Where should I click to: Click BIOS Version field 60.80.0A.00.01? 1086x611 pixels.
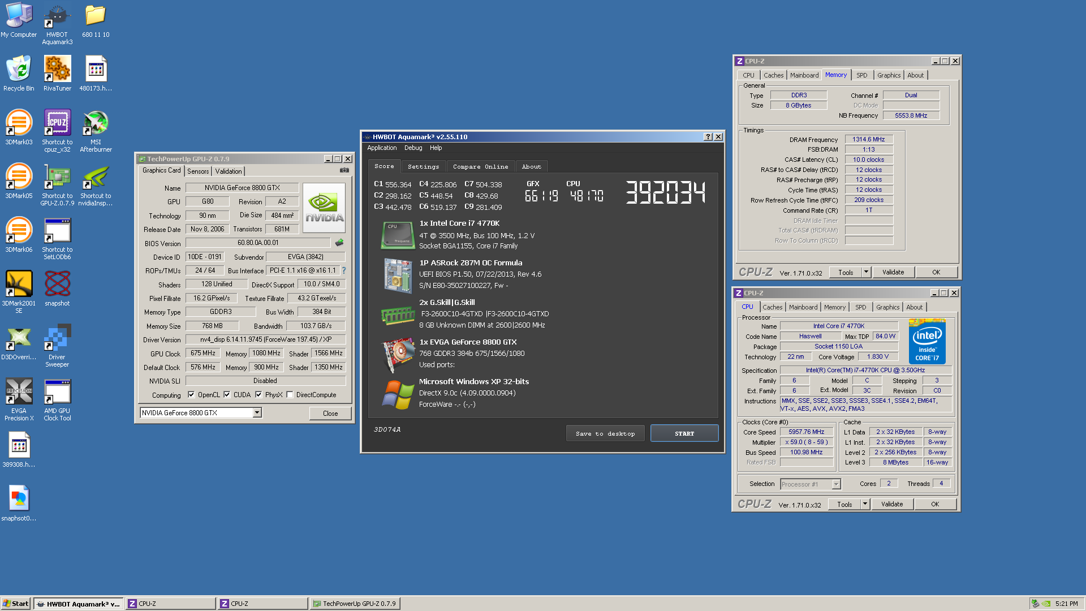coord(258,243)
